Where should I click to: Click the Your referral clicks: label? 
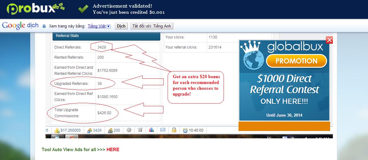pos(181,47)
